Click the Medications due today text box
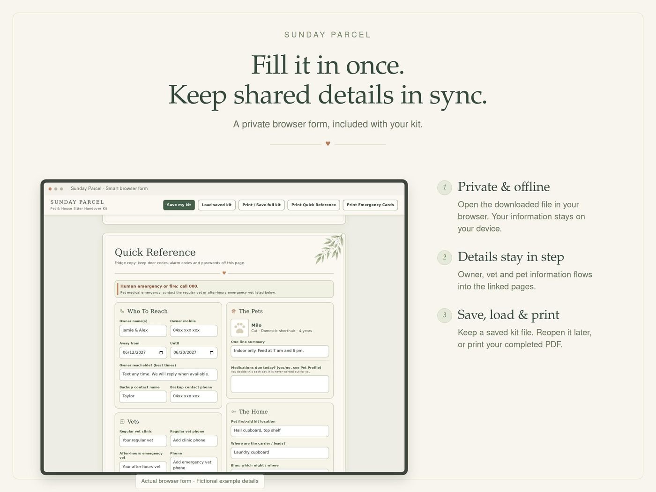The image size is (656, 492). (x=280, y=384)
